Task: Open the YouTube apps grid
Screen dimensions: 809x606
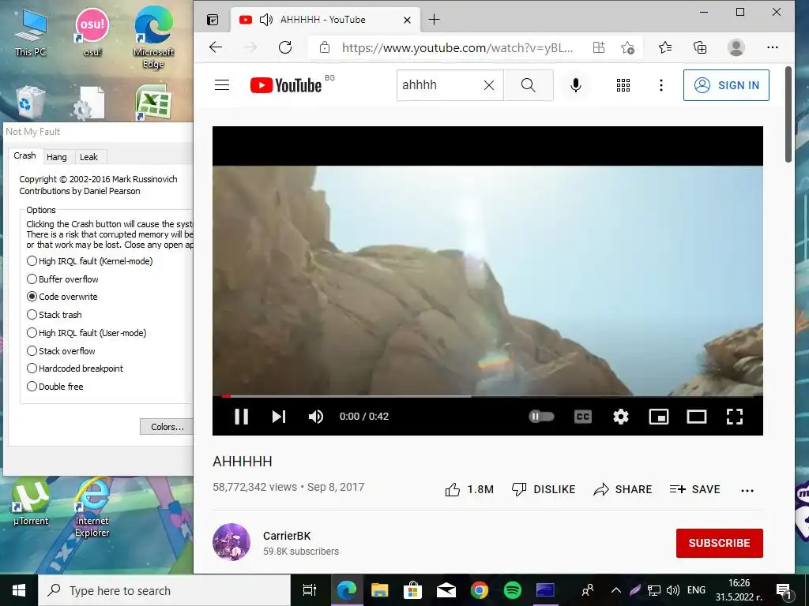Action: point(623,85)
